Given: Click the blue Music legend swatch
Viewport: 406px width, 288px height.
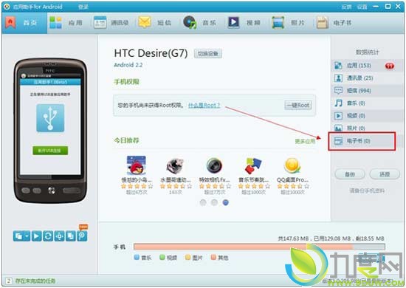Looking at the screenshot, I should [x=137, y=257].
